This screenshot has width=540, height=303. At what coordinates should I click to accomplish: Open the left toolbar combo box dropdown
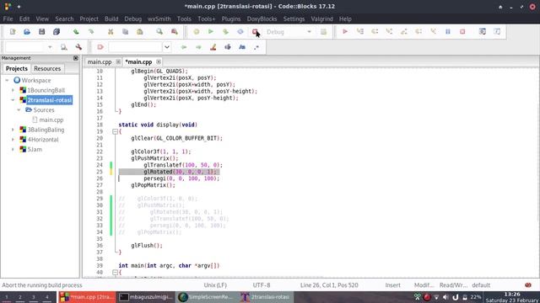50,47
